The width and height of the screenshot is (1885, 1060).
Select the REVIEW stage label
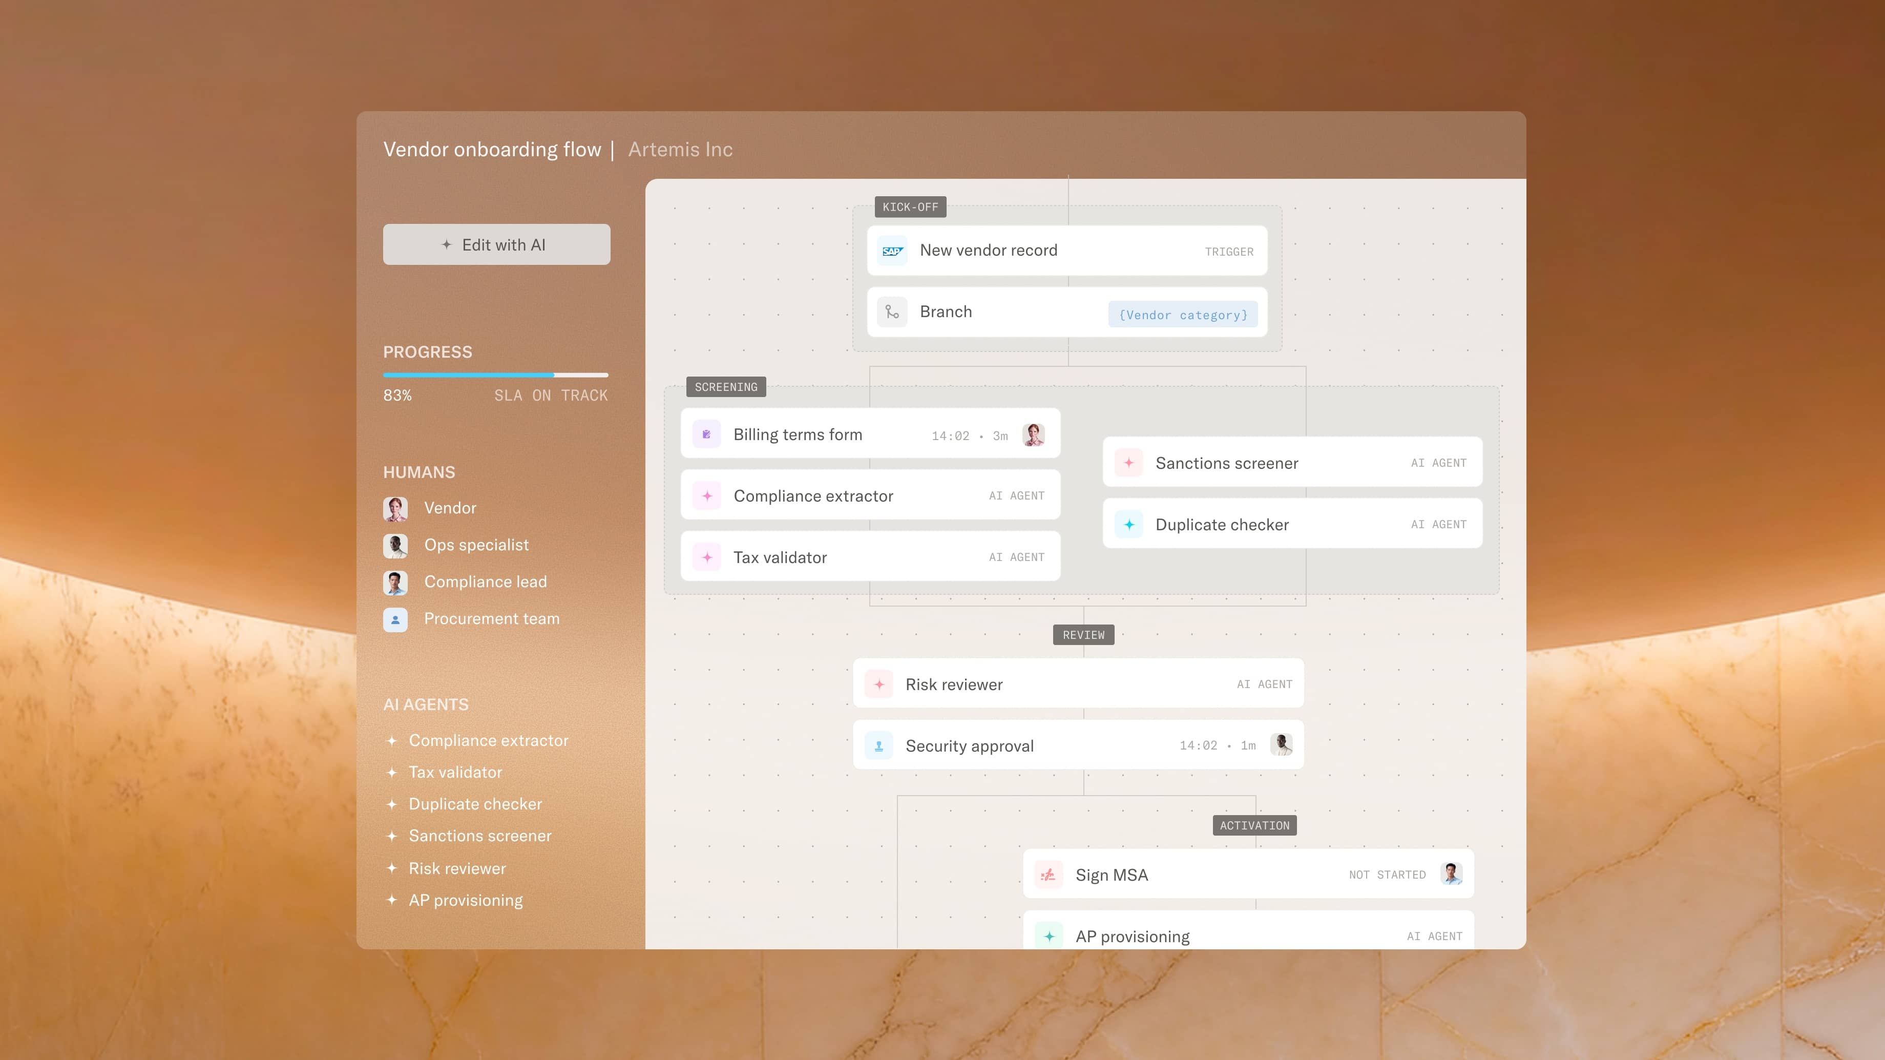pos(1084,635)
